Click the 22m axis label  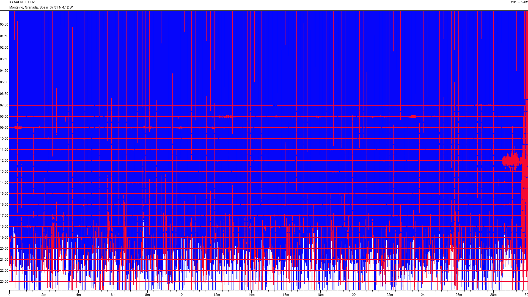tap(390, 295)
